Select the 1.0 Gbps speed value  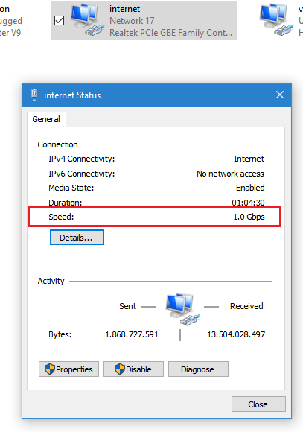coord(249,217)
